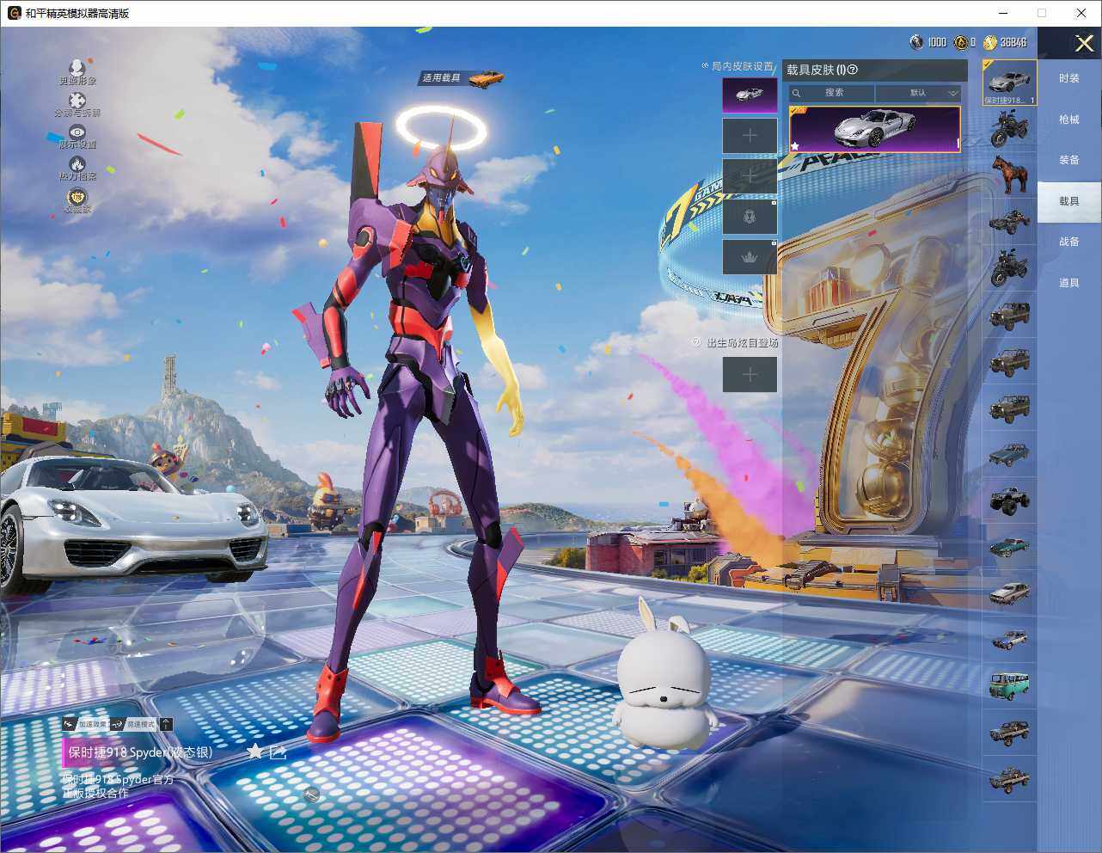Switch to the 时装 tab
The image size is (1102, 853).
(x=1069, y=78)
